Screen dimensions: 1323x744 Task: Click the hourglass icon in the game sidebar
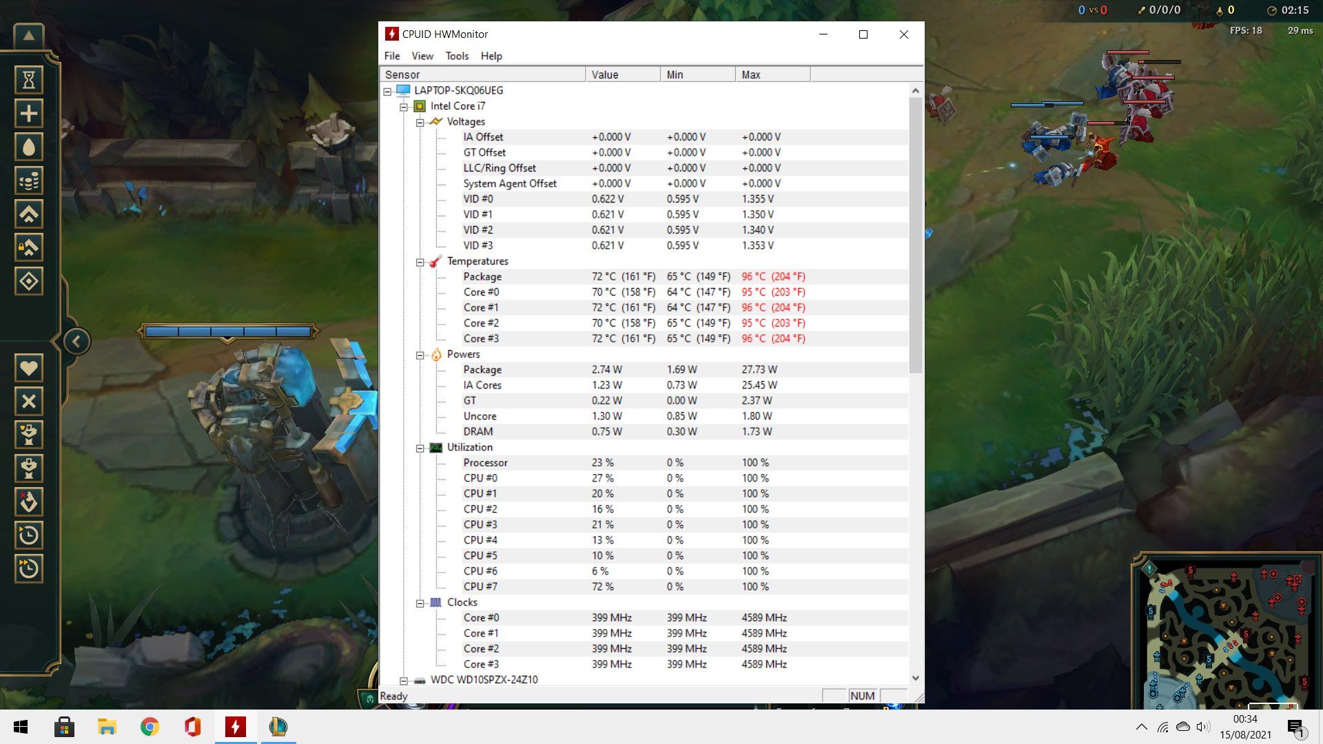click(x=29, y=80)
